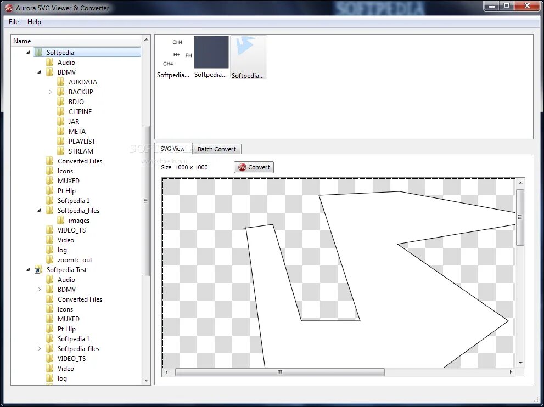Open the CH4 chemical formula thumbnail
Viewport: 544px width, 407px height.
click(x=173, y=57)
